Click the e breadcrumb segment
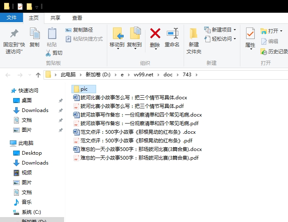 pyautogui.click(x=122, y=75)
